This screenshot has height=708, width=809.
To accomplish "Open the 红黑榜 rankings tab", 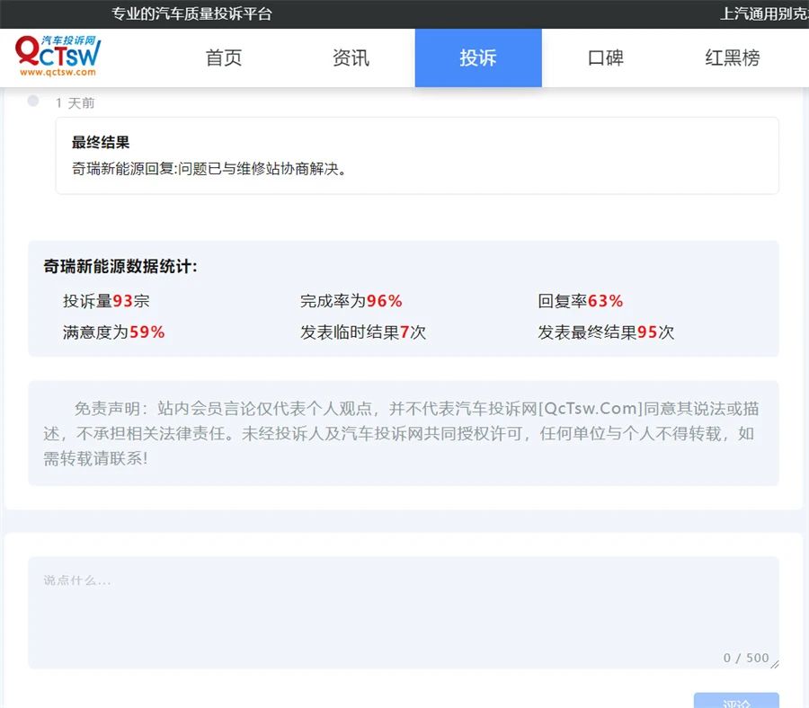I will [732, 58].
